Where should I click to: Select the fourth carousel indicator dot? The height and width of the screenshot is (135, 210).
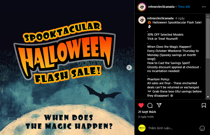(x=70, y=131)
